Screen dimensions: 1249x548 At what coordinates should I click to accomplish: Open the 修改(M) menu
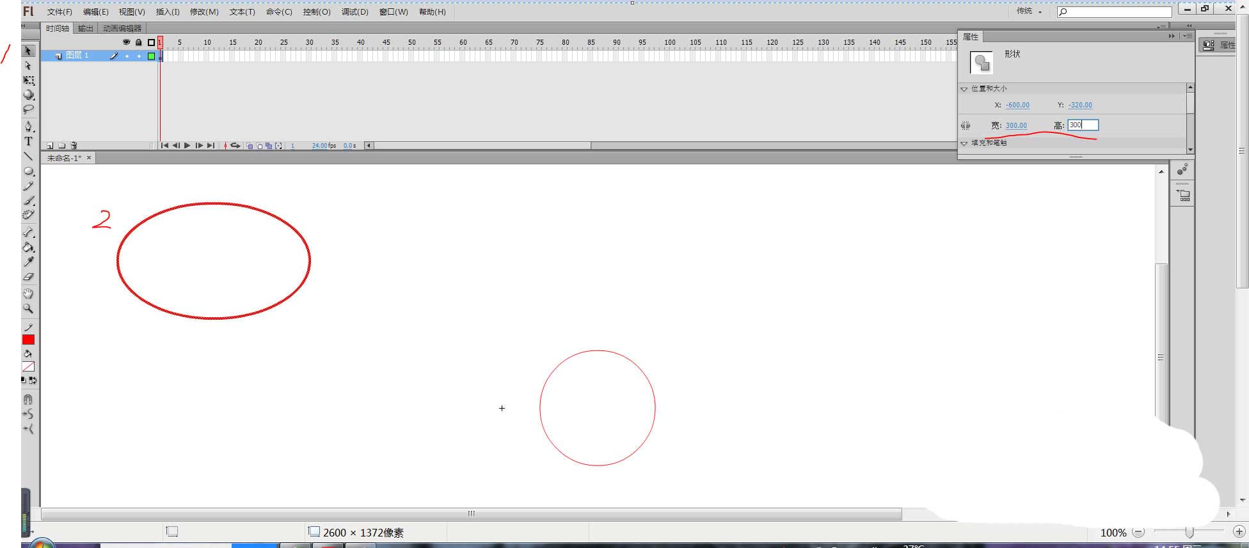[x=204, y=12]
